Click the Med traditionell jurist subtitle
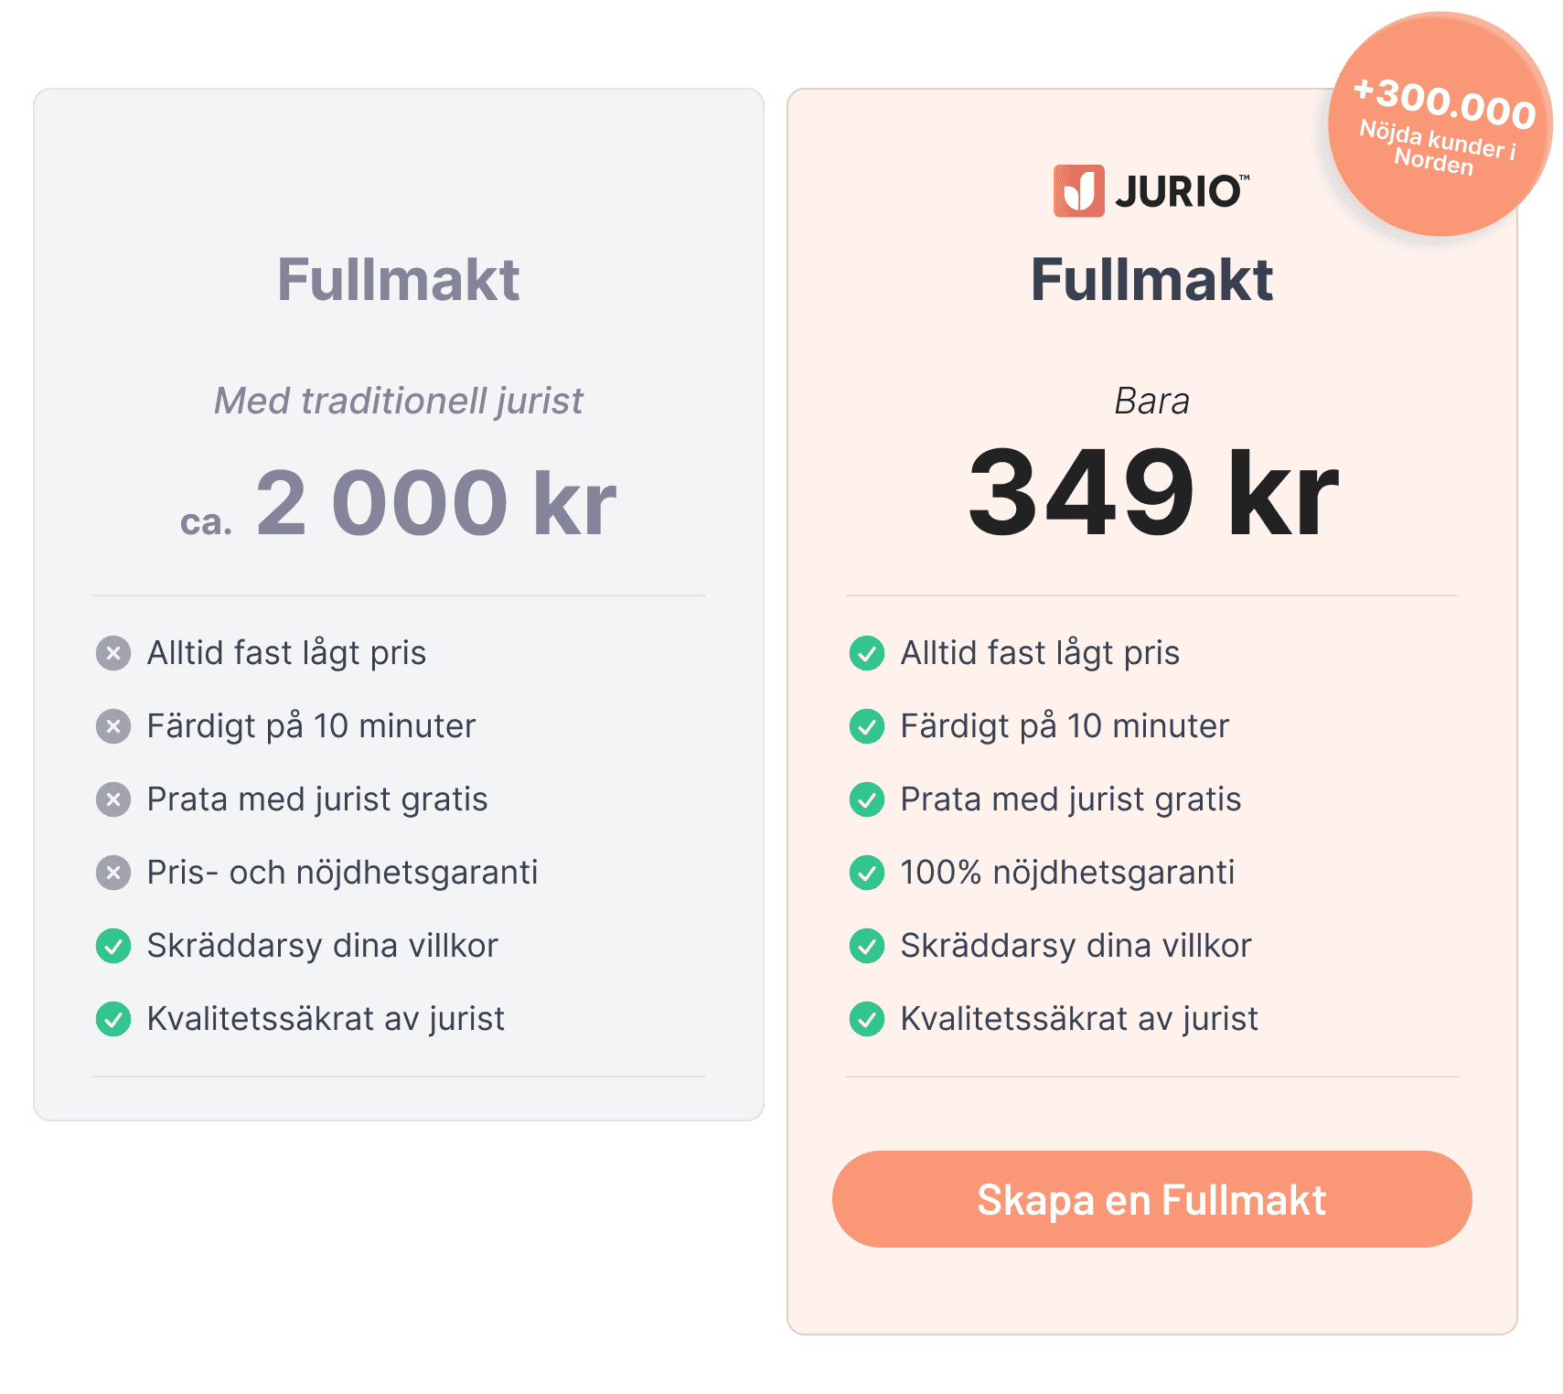1563x1394 pixels. point(399,401)
